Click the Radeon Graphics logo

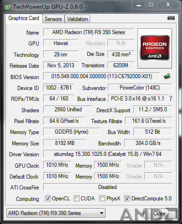click(x=155, y=48)
